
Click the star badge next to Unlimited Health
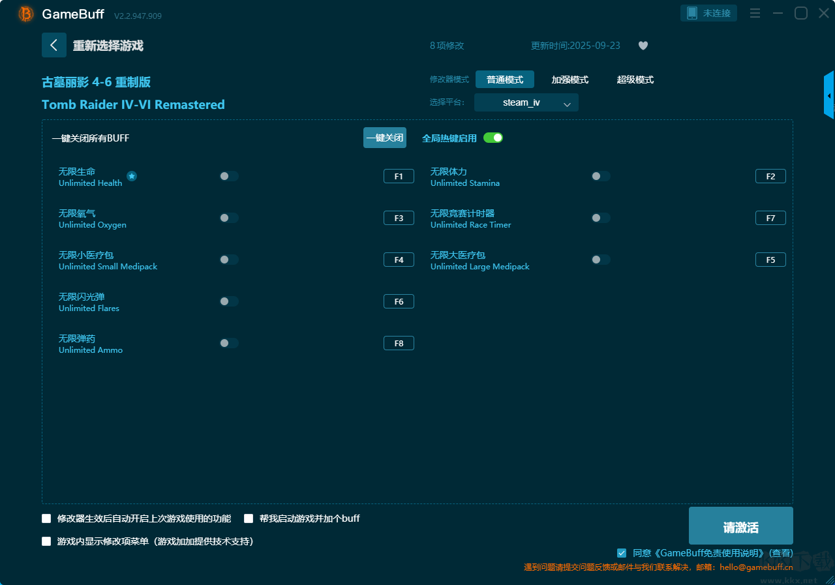132,176
